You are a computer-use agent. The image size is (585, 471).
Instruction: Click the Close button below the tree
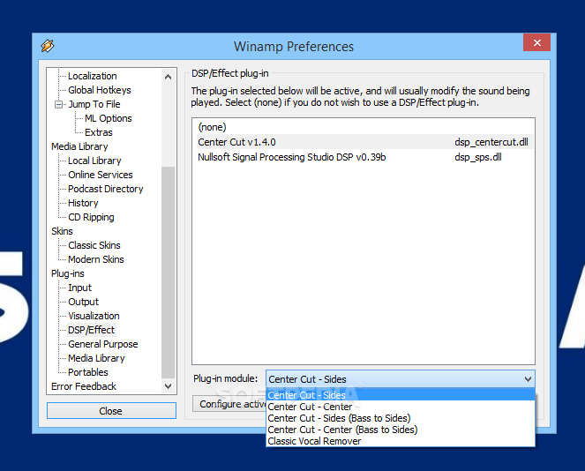tap(111, 411)
